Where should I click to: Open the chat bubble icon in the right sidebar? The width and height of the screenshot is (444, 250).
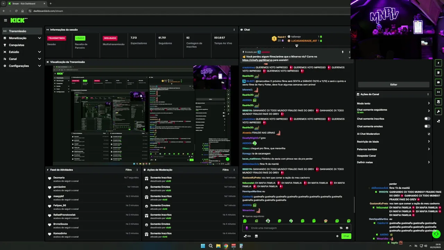pos(438,82)
